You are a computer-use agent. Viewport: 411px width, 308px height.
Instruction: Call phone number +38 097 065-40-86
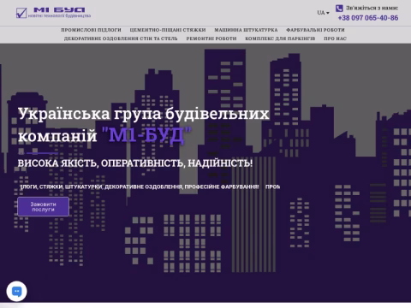pos(368,18)
